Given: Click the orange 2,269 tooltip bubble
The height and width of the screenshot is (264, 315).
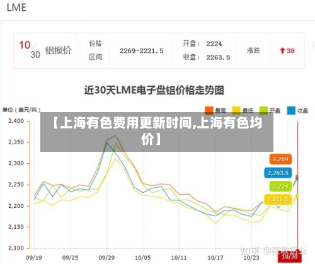Looking at the screenshot, I should [280, 159].
